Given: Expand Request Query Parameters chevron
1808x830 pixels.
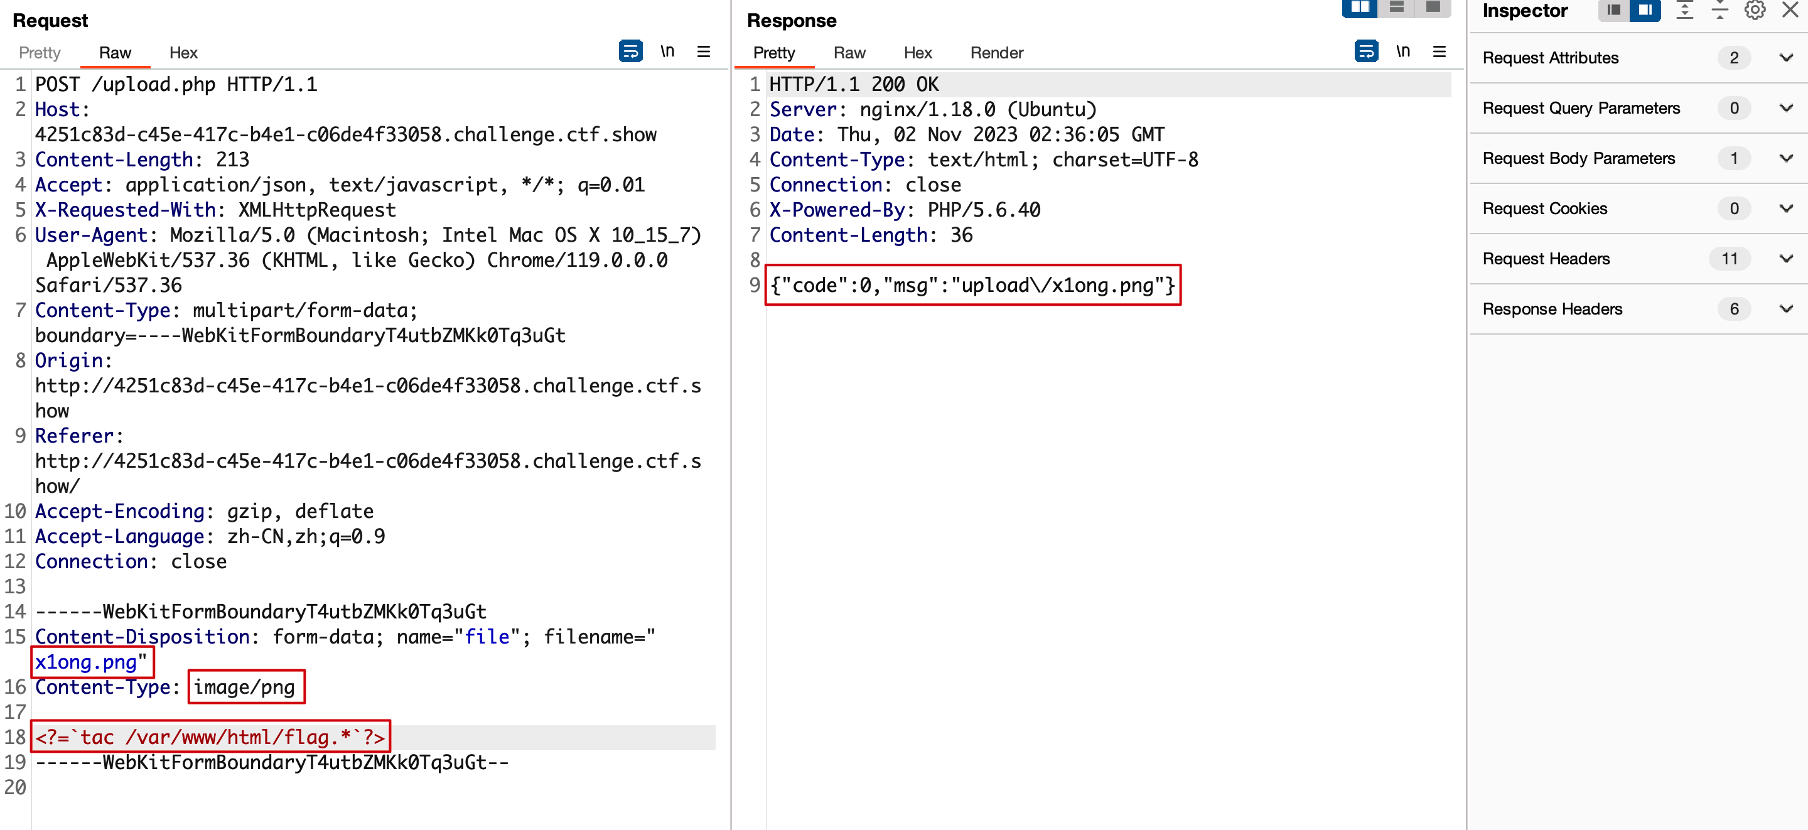Looking at the screenshot, I should 1786,108.
